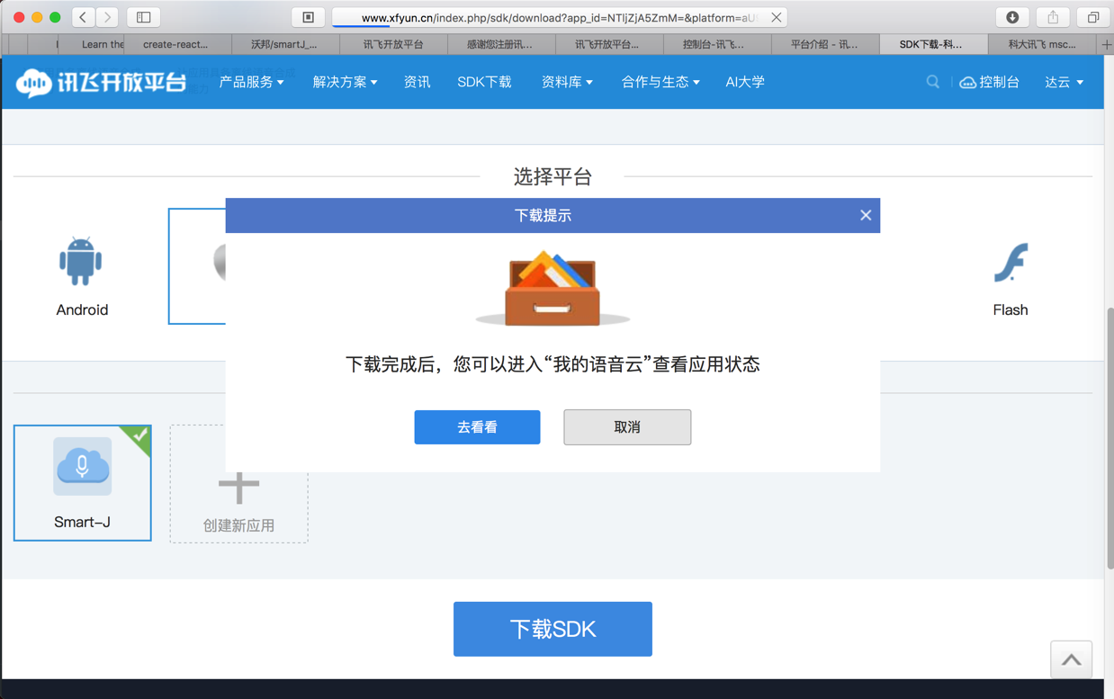Select the SDK下载-科... tab
The height and width of the screenshot is (699, 1114).
point(932,44)
